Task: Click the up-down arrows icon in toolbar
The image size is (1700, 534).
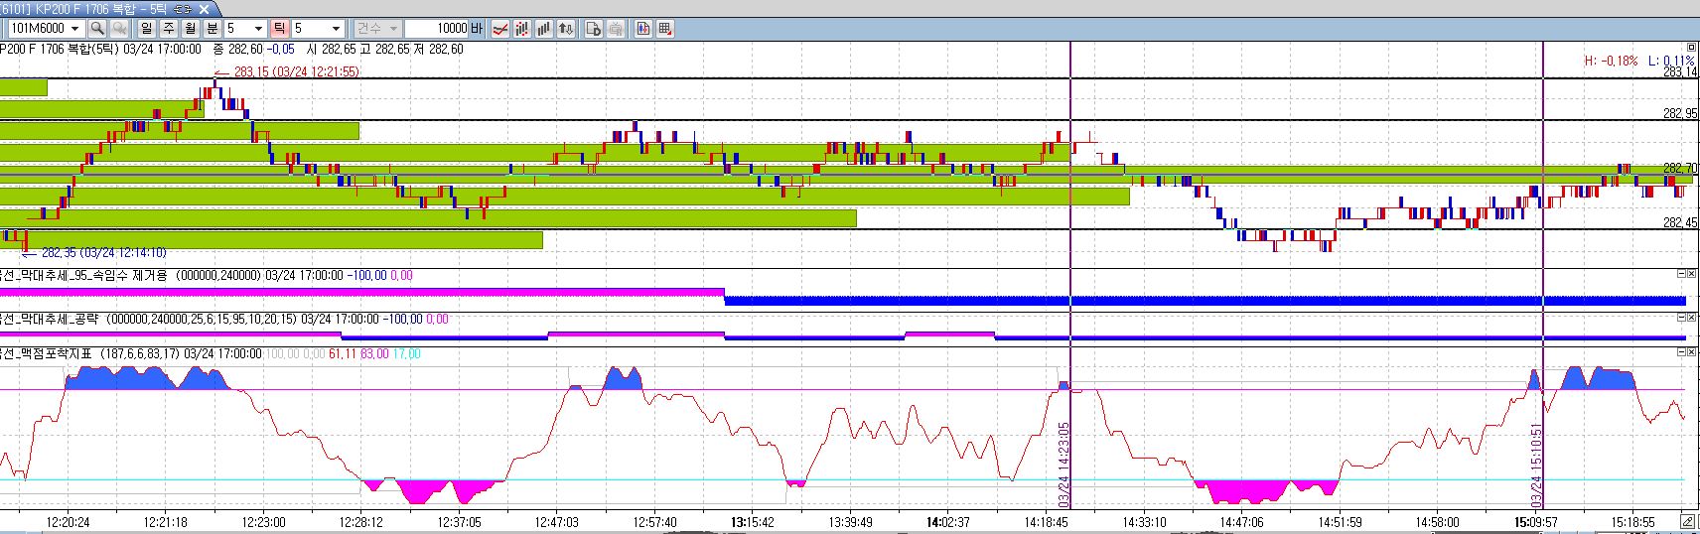Action: click(566, 29)
